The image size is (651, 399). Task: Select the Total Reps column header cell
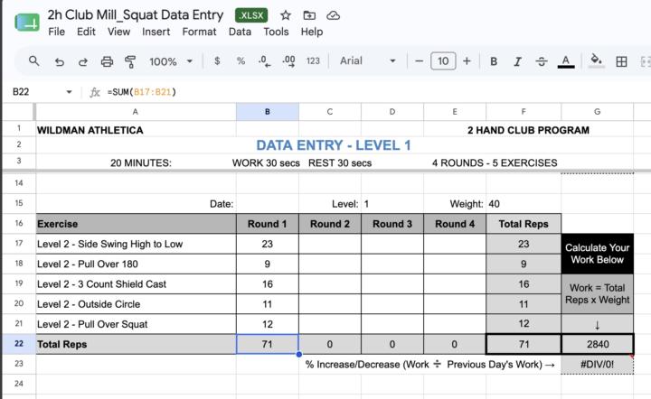524,224
